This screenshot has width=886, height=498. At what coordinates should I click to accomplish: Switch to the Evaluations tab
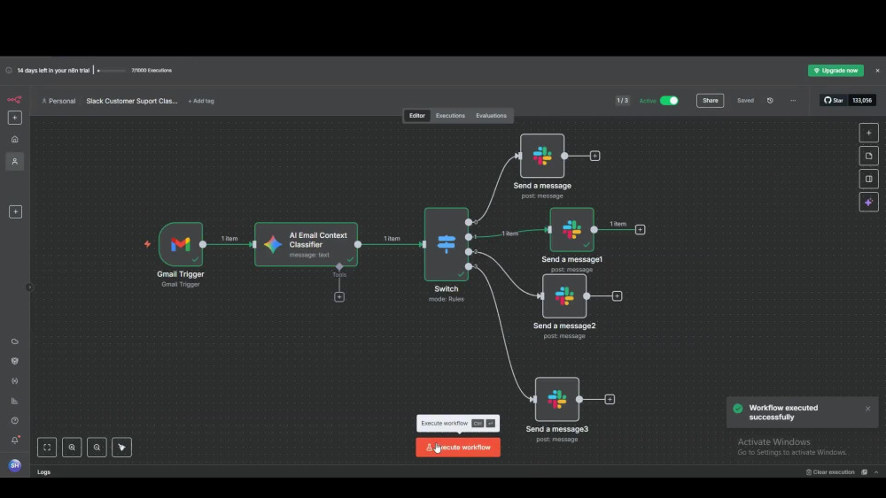point(491,116)
